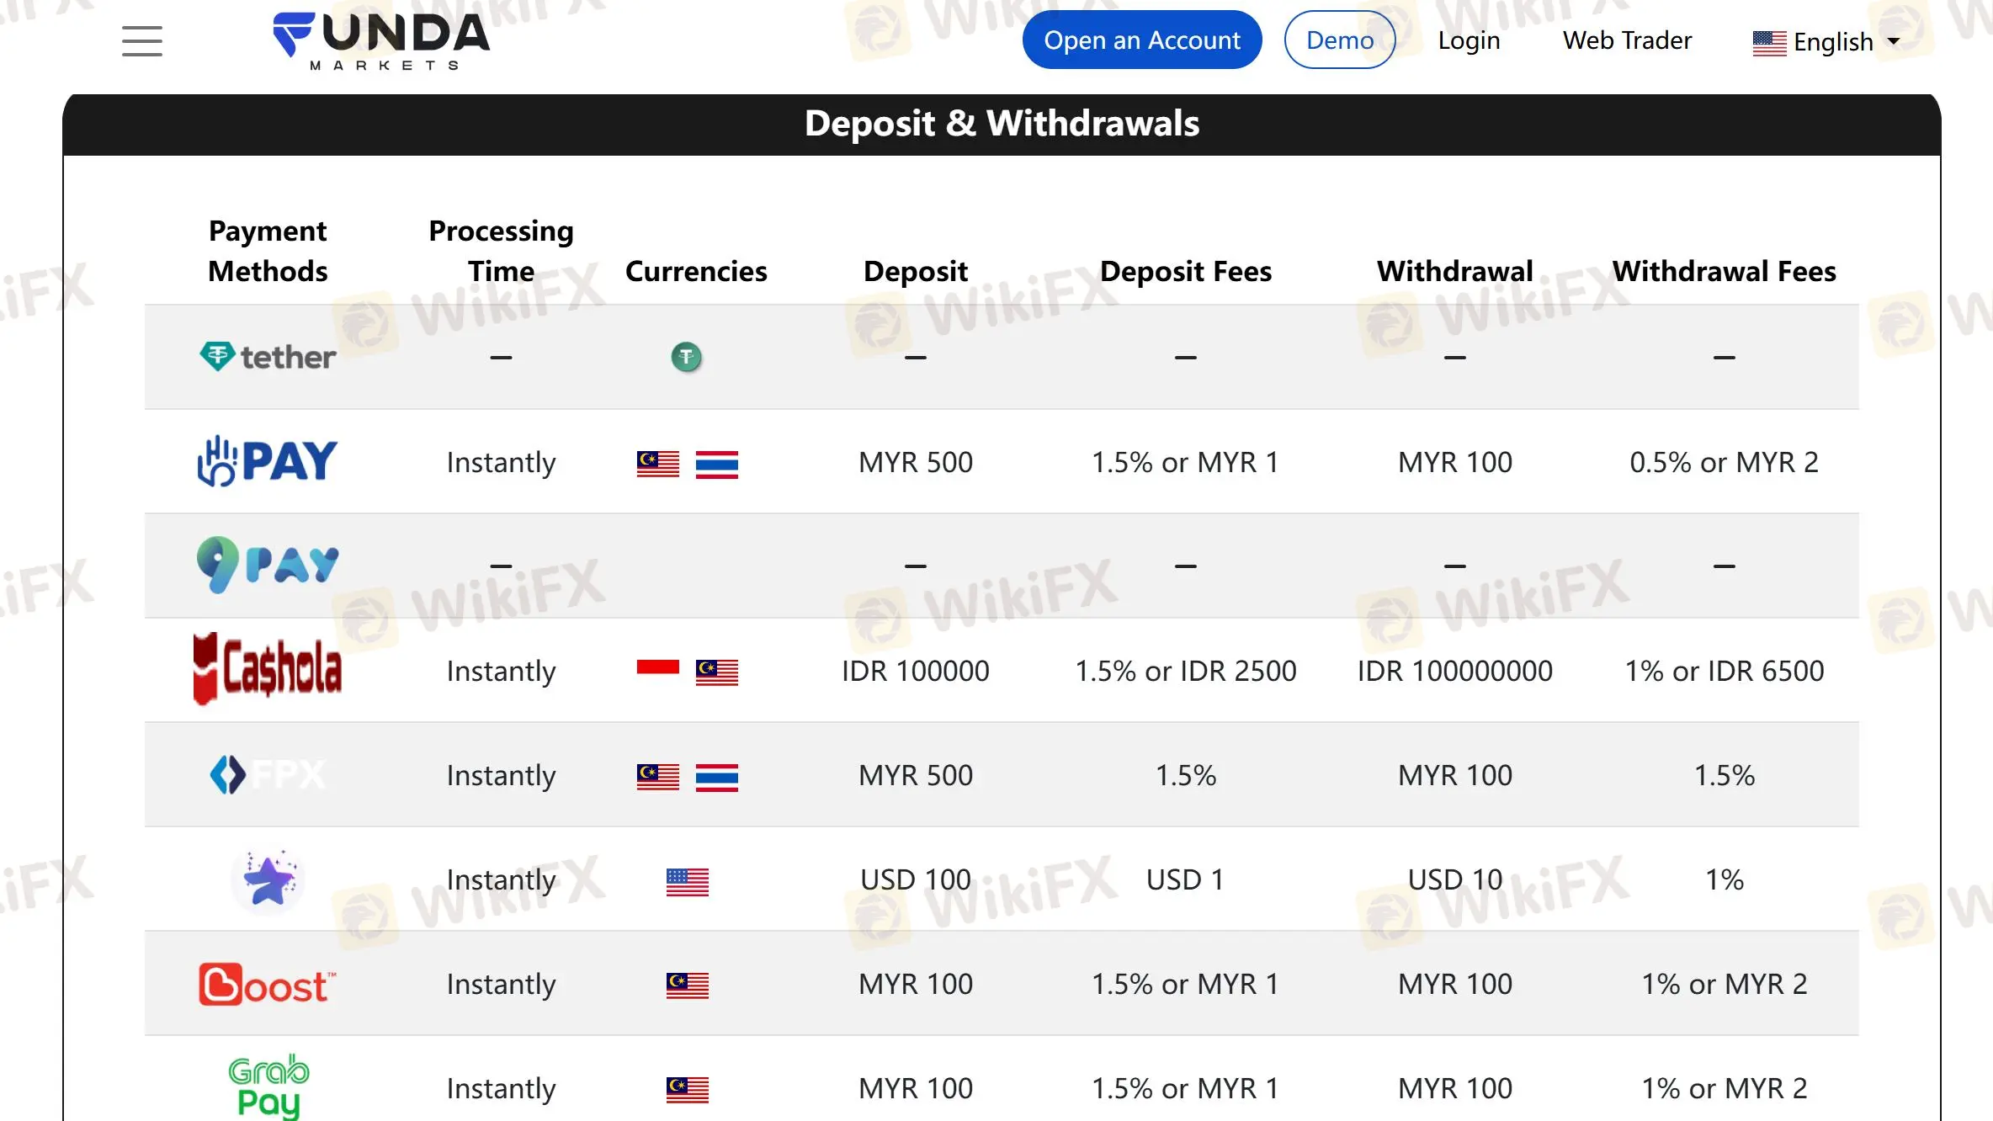This screenshot has height=1121, width=1993.
Task: Click the IDR 100000 deposit value
Action: 916,671
